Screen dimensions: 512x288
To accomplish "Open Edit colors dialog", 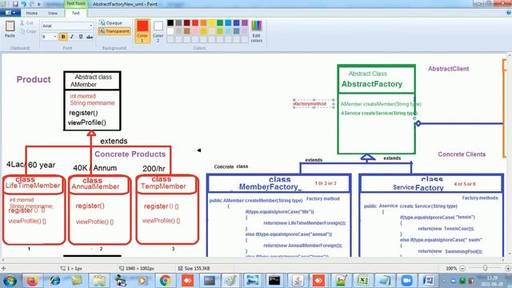I will point(256,31).
